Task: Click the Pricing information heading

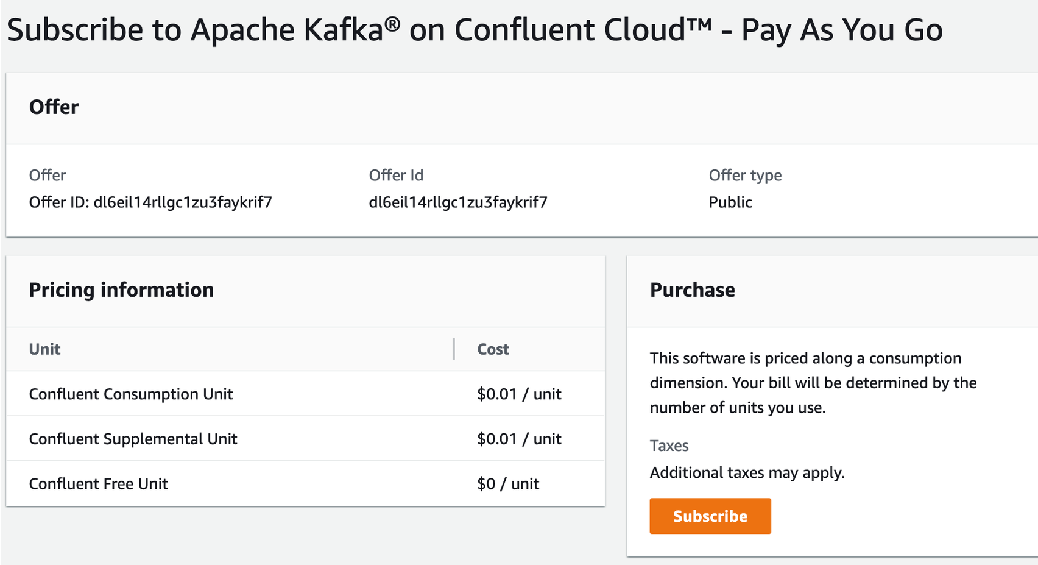Action: tap(121, 290)
